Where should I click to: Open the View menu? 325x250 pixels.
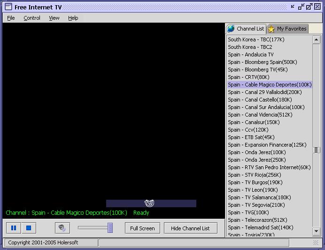click(54, 18)
